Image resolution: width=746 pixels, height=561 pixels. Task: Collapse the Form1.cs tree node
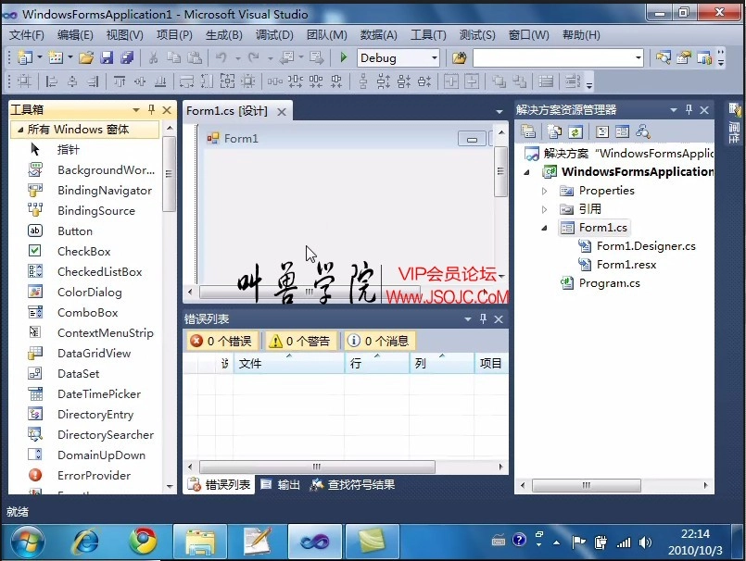[545, 228]
